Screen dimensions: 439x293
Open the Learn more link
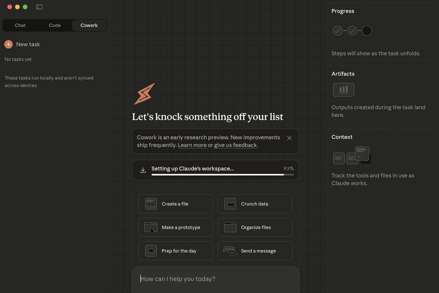[192, 145]
